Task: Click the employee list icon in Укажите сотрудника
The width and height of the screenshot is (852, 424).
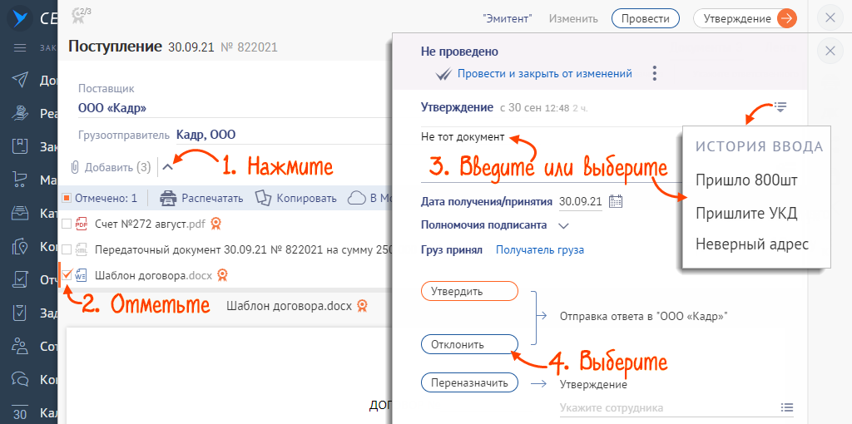Action: pos(786,407)
